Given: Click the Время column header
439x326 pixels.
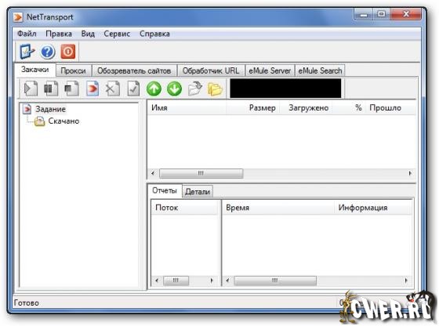Looking at the screenshot, I should click(x=278, y=208).
